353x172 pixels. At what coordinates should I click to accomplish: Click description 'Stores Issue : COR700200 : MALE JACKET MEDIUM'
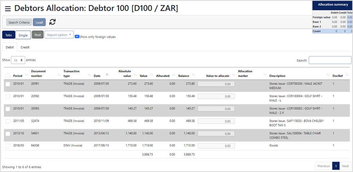(x=296, y=86)
